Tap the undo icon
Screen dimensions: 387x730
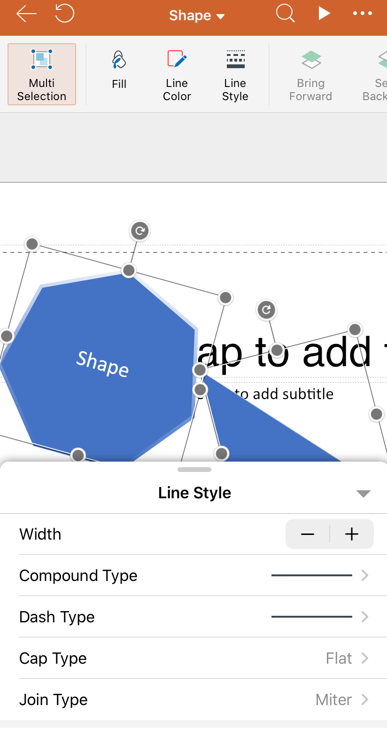pos(64,13)
